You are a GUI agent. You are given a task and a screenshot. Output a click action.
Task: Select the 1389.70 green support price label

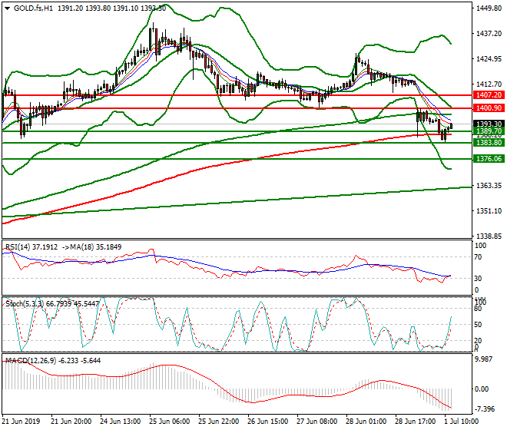click(489, 131)
